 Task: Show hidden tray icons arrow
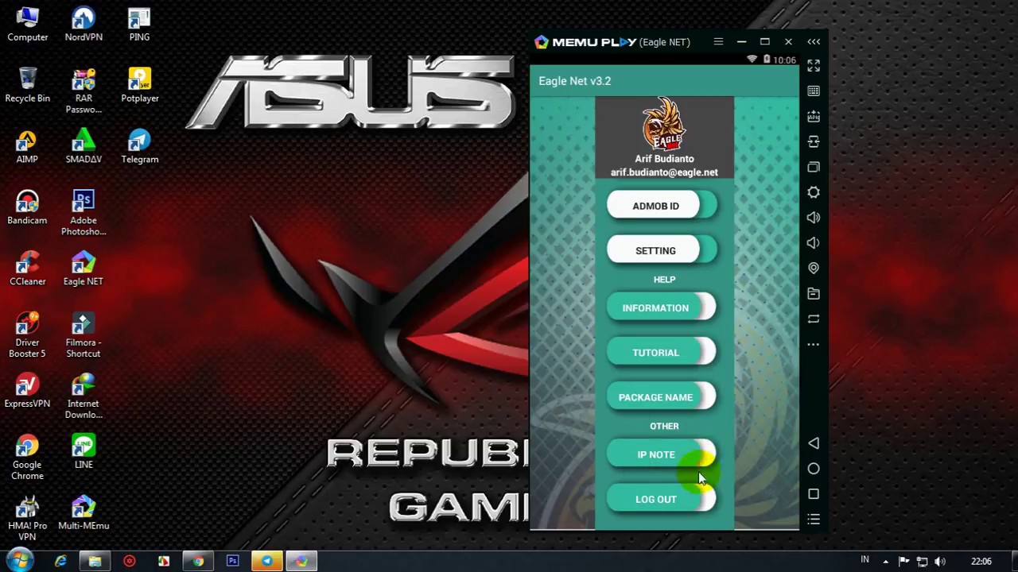pos(885,562)
